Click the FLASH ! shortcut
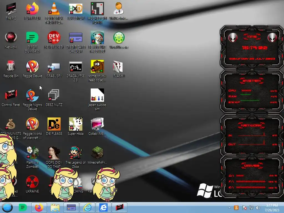Viewport: 284px width, 213px height. [x=119, y=69]
